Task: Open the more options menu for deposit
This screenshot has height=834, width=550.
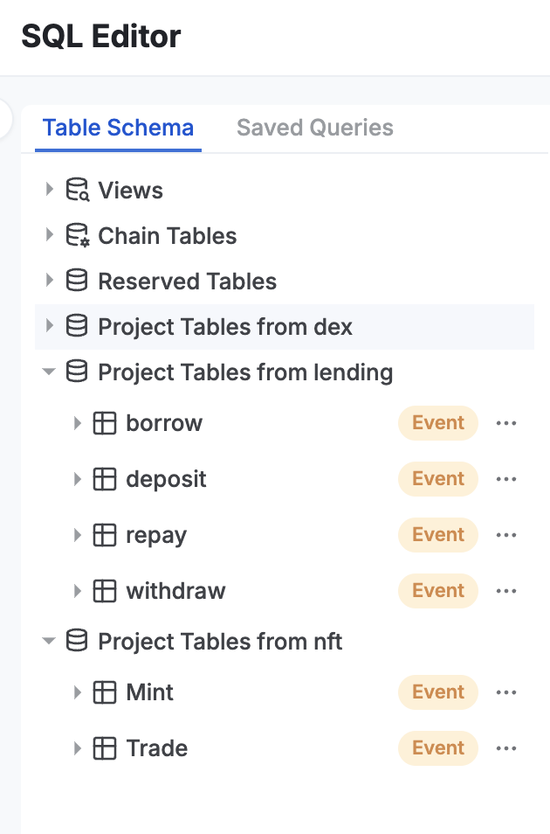Action: click(505, 479)
